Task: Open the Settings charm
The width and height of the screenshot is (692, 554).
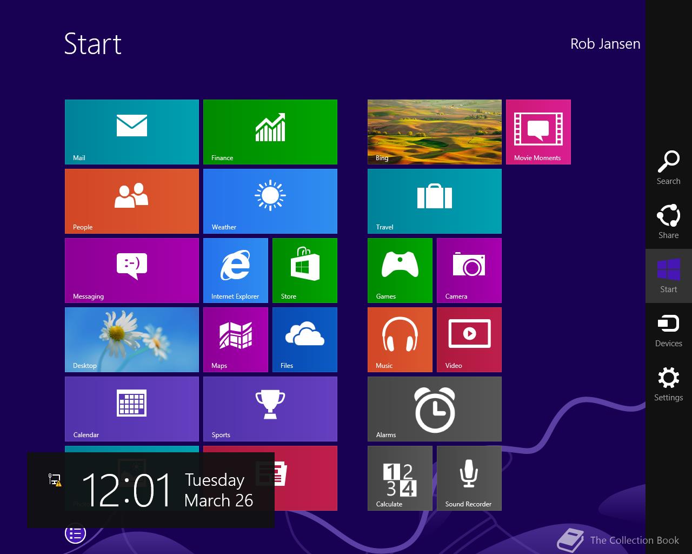Action: [669, 384]
